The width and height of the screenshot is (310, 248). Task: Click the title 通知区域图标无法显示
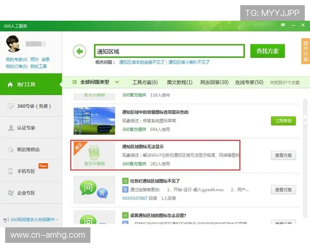point(143,147)
